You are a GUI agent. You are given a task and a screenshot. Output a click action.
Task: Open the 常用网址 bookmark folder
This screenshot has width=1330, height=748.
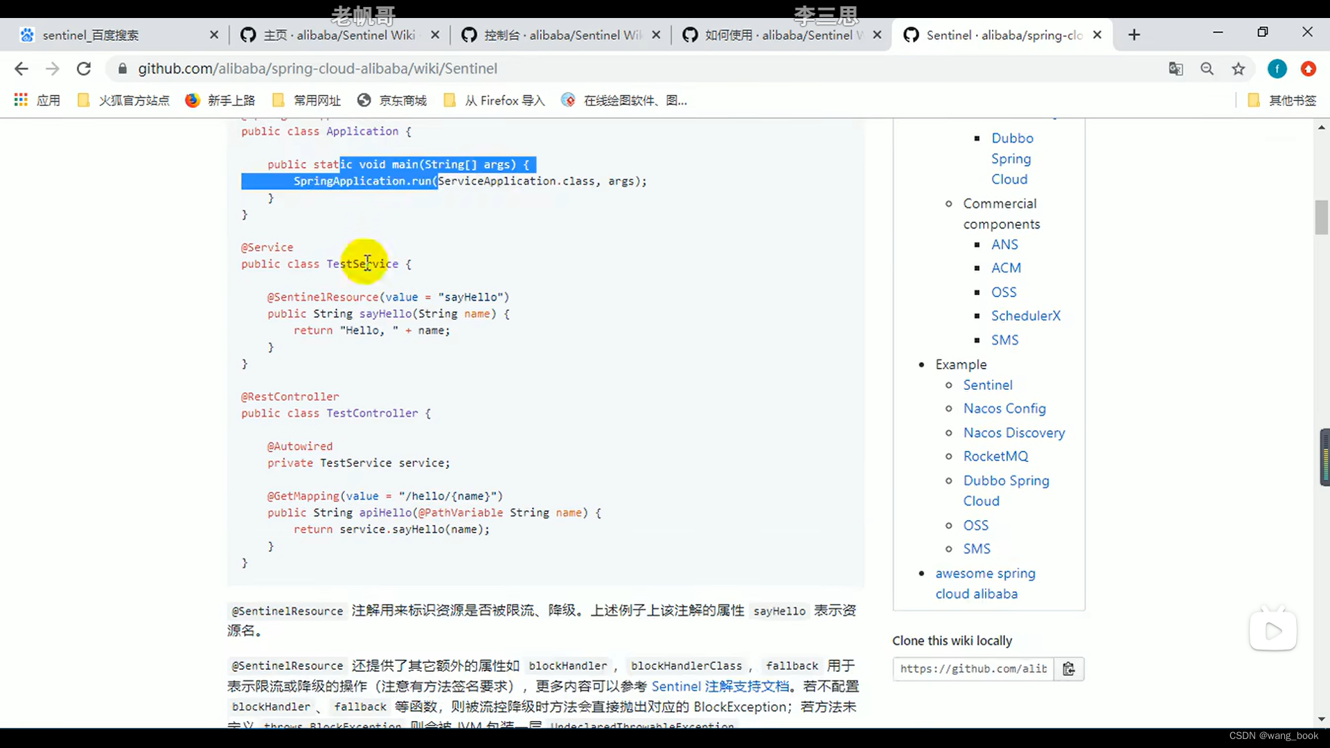(x=306, y=100)
